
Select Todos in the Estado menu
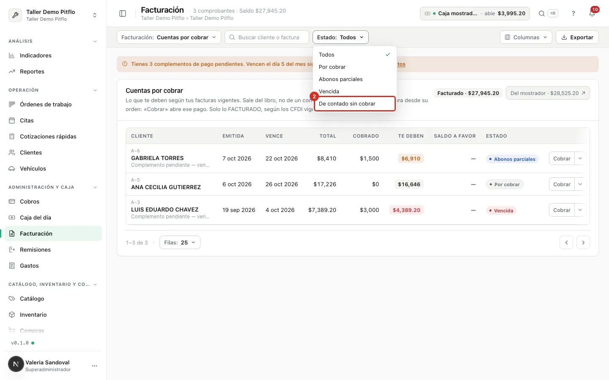click(x=354, y=54)
